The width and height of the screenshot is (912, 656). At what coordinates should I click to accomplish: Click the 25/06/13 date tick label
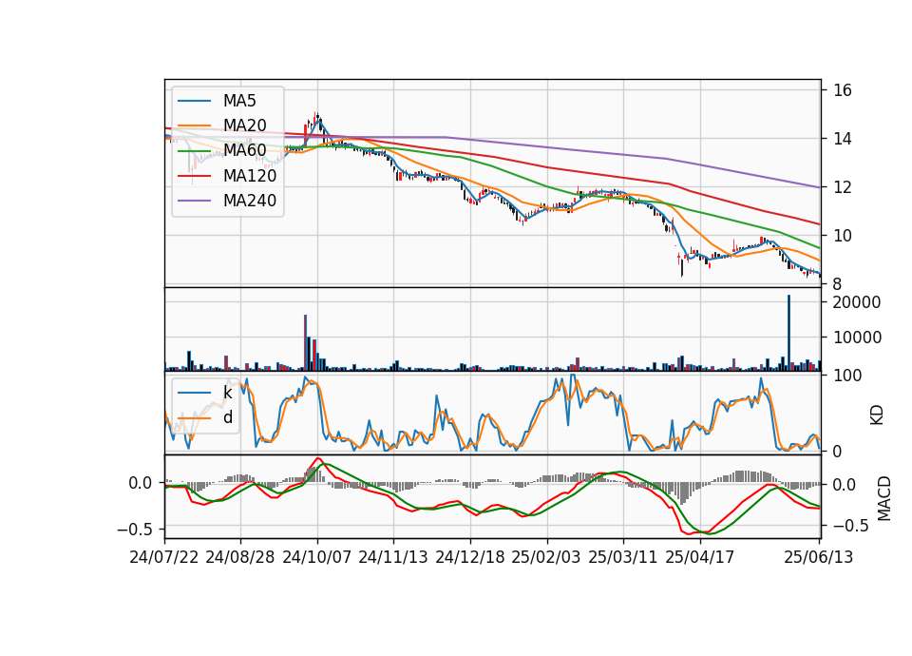point(818,557)
